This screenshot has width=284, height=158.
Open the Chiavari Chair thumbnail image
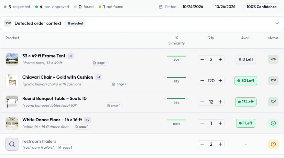click(12, 81)
